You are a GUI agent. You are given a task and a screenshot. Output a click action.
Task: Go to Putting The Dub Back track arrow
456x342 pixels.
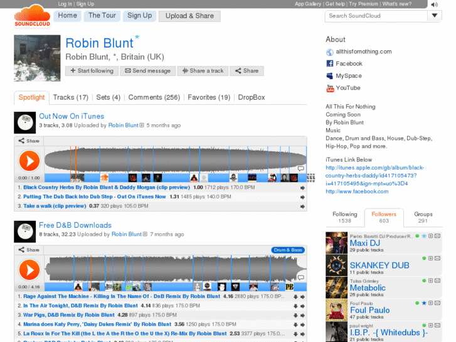click(302, 197)
